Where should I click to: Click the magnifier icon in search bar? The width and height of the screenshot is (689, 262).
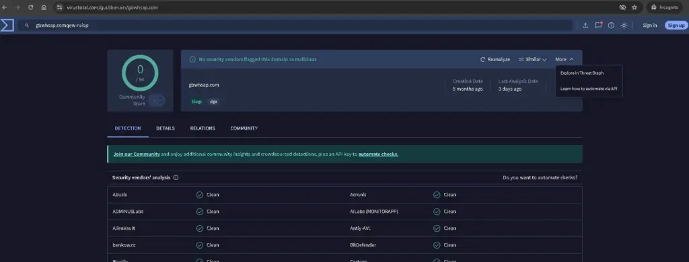(x=27, y=26)
